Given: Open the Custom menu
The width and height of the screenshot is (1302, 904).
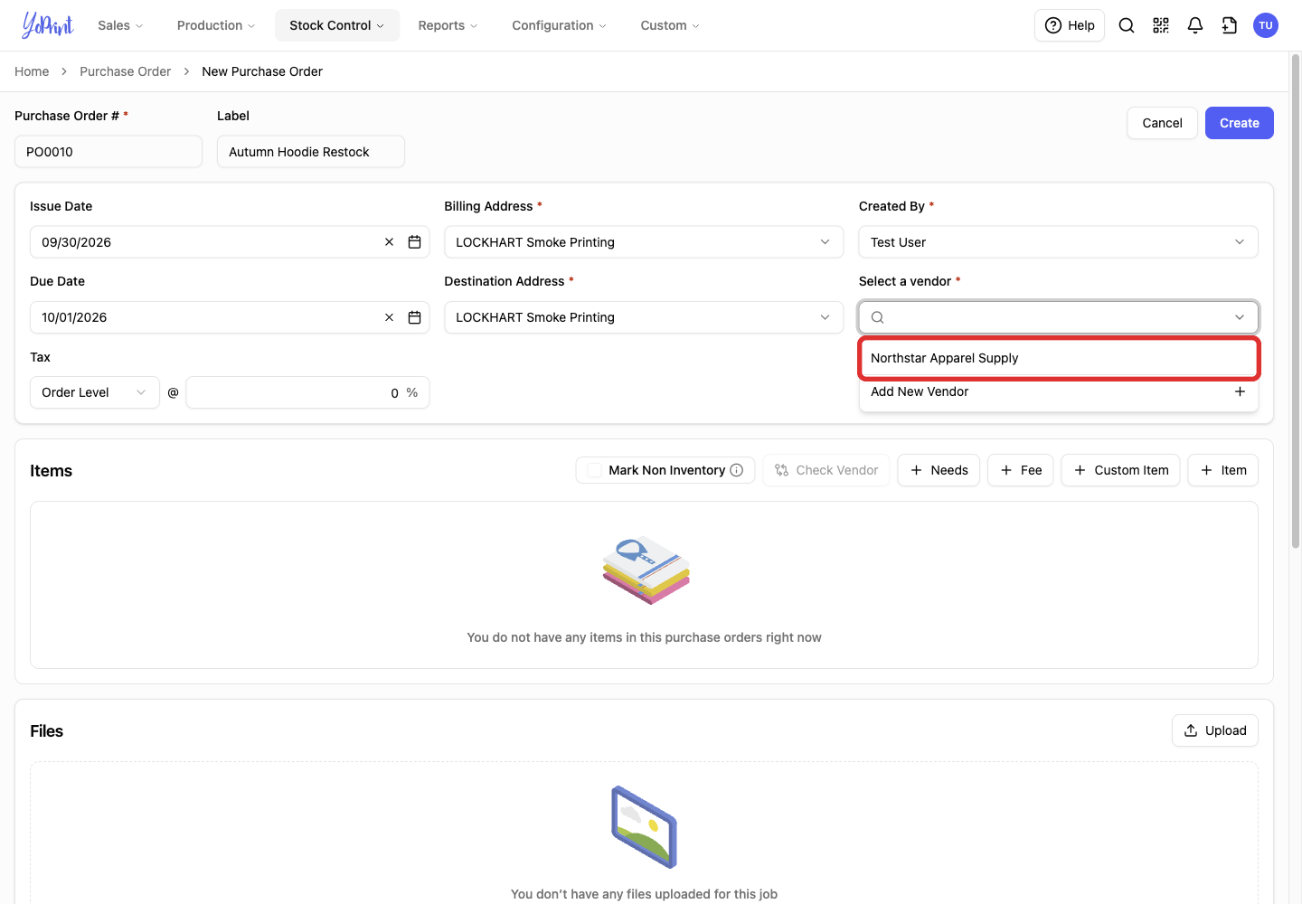Looking at the screenshot, I should point(670,25).
